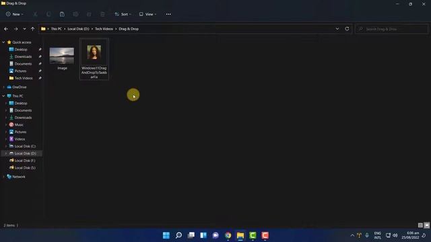431x242 pixels.
Task: Expand the Network node
Action: (3, 177)
